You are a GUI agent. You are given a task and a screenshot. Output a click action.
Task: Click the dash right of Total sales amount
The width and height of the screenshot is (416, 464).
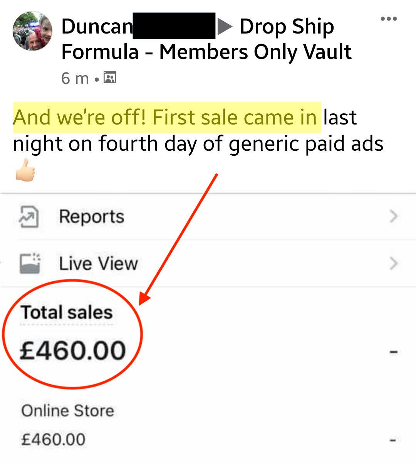[x=393, y=351]
